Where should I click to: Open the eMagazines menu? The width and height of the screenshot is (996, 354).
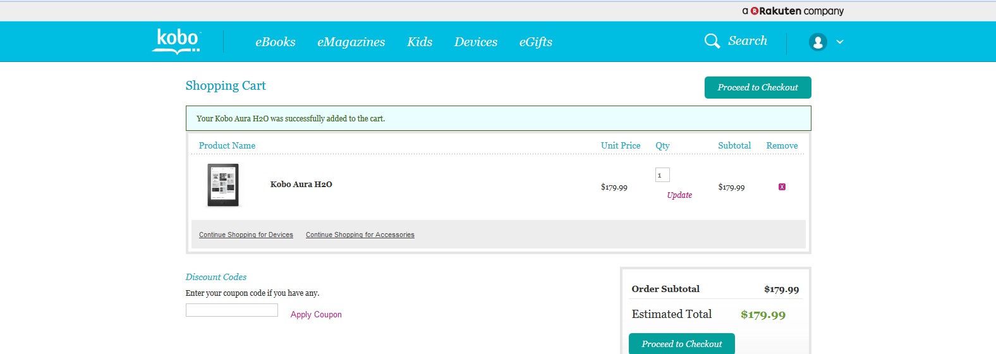coord(351,42)
